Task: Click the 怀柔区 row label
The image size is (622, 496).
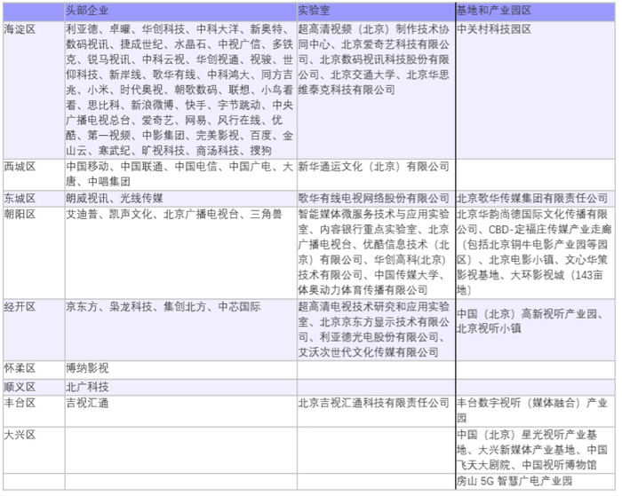Action: point(34,370)
